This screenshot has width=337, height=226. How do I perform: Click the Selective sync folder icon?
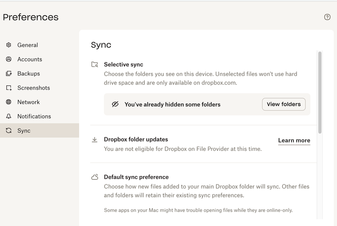click(x=95, y=65)
